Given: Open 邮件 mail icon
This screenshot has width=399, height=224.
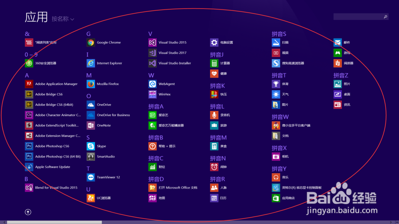Looking at the screenshot, I should point(338,42).
